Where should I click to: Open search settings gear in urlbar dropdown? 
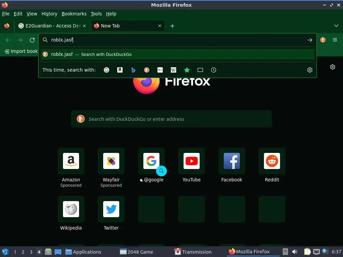coord(310,70)
